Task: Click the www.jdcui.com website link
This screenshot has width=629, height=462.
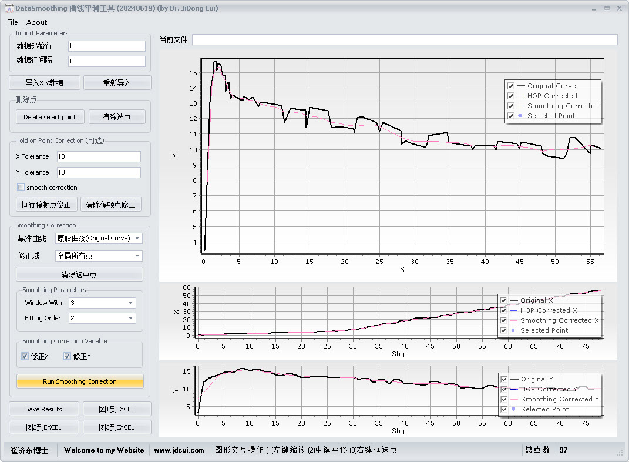Action: 179,450
